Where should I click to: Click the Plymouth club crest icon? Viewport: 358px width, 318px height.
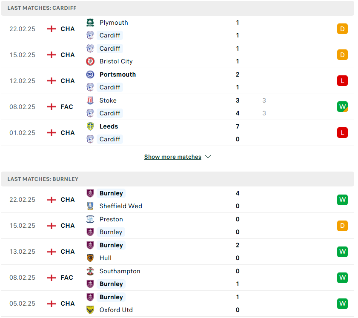(x=90, y=23)
